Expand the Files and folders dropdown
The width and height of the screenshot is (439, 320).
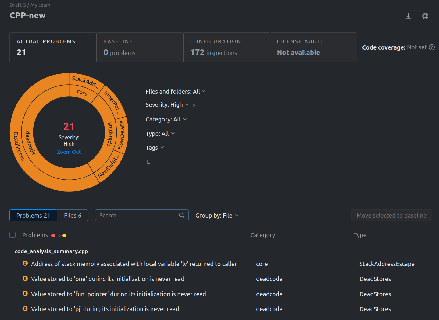[x=175, y=92]
